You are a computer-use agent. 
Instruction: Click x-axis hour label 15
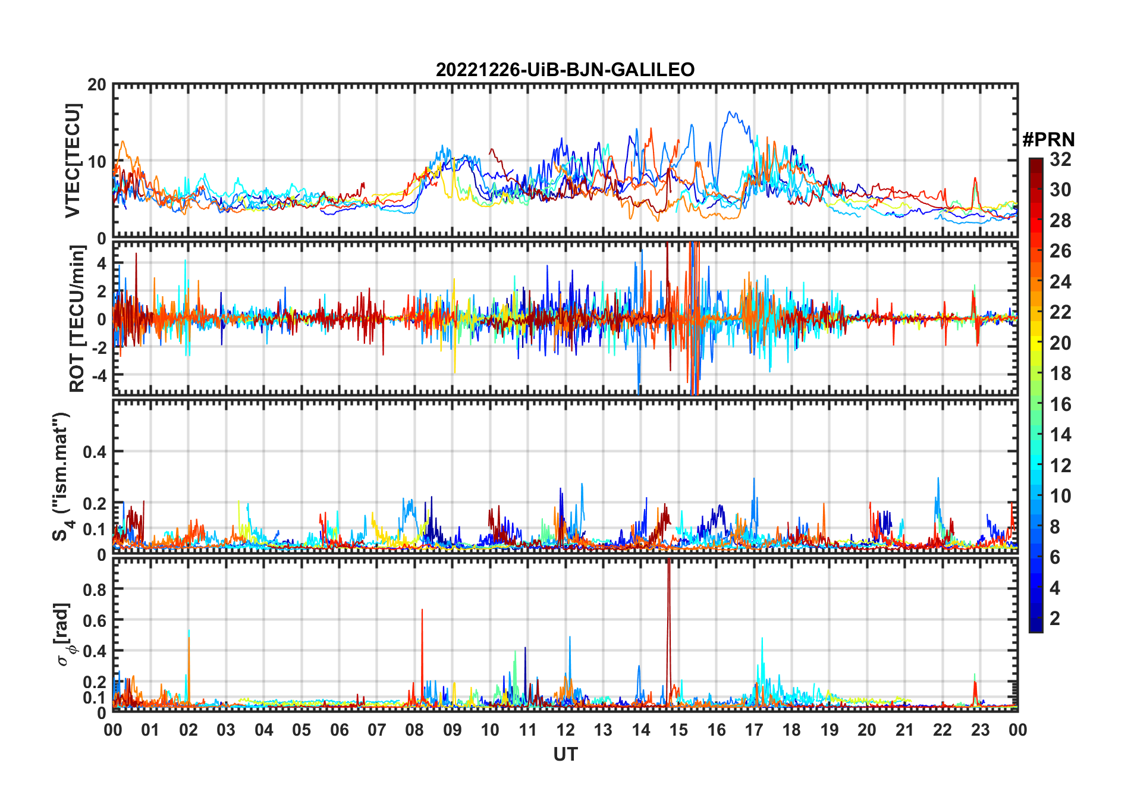pyautogui.click(x=678, y=730)
